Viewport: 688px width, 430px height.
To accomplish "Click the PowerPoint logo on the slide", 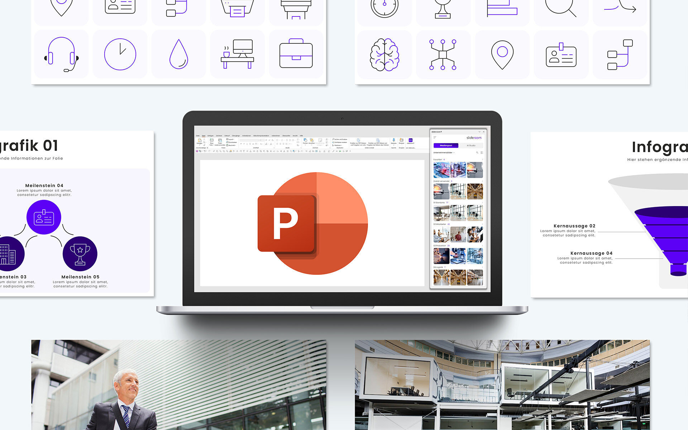I will [x=312, y=223].
